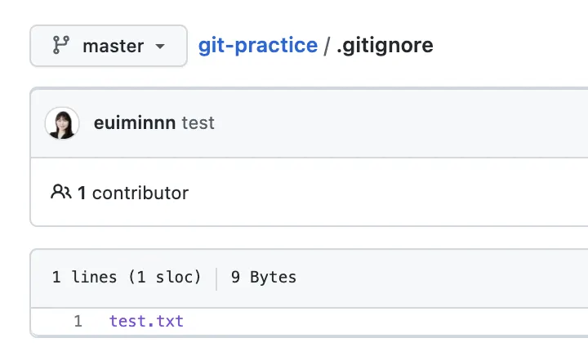Click the divider between sloc and Bytes

[216, 278]
